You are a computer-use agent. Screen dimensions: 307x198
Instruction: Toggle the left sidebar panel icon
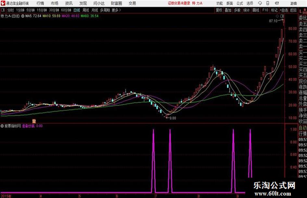3,10
